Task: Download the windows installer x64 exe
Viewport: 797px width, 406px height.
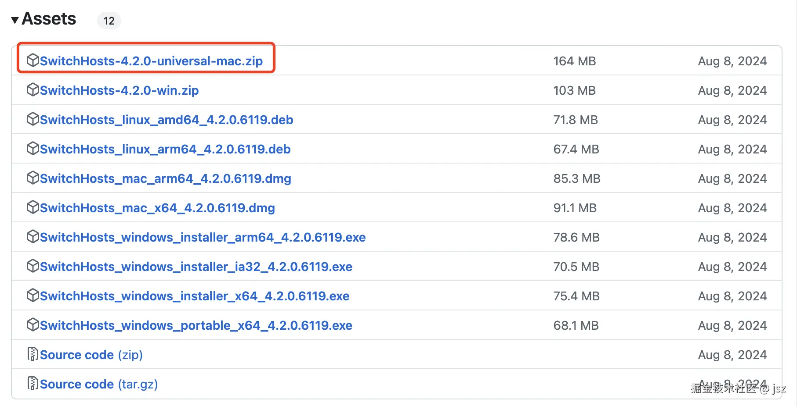Action: [195, 296]
